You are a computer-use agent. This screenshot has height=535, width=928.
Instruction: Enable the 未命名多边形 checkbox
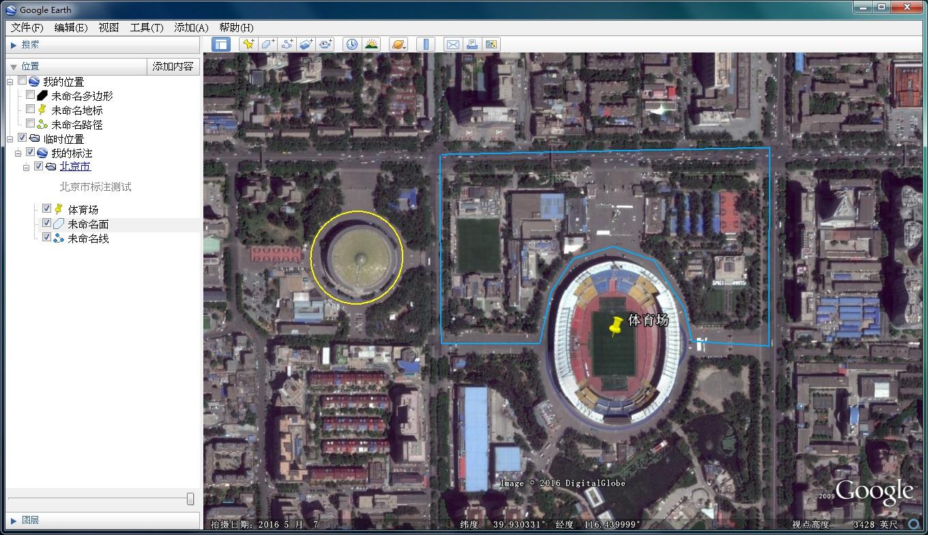[30, 95]
